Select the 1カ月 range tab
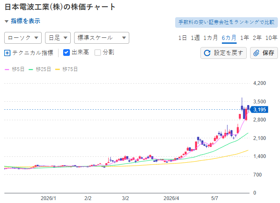Image resolution: width=280 pixels, height=203 pixels. click(211, 38)
